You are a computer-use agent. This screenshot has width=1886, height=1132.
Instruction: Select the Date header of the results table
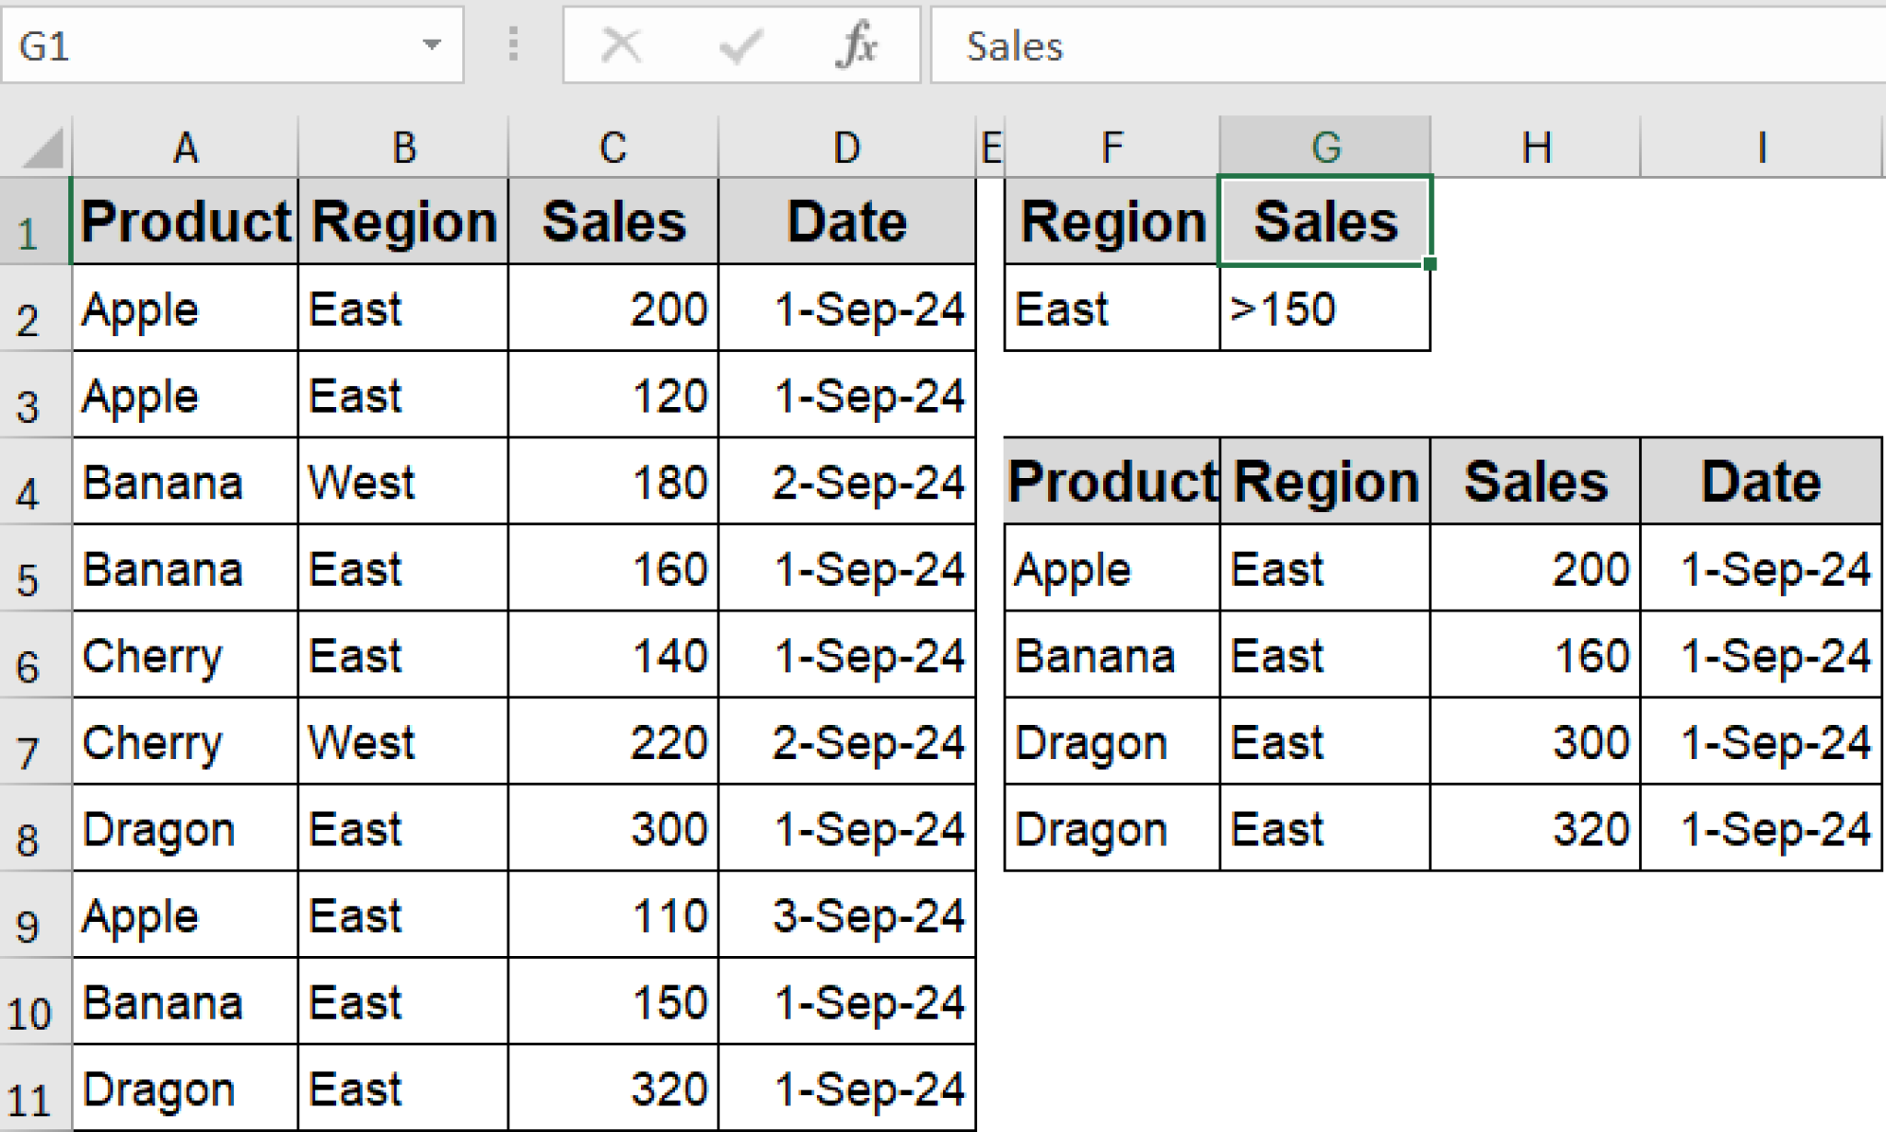click(x=1760, y=481)
